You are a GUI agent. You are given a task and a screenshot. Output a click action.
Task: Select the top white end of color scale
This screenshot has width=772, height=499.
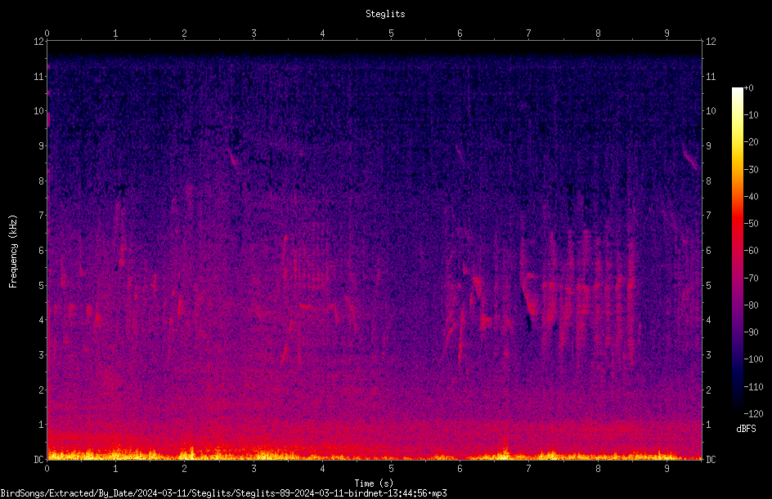(x=737, y=91)
